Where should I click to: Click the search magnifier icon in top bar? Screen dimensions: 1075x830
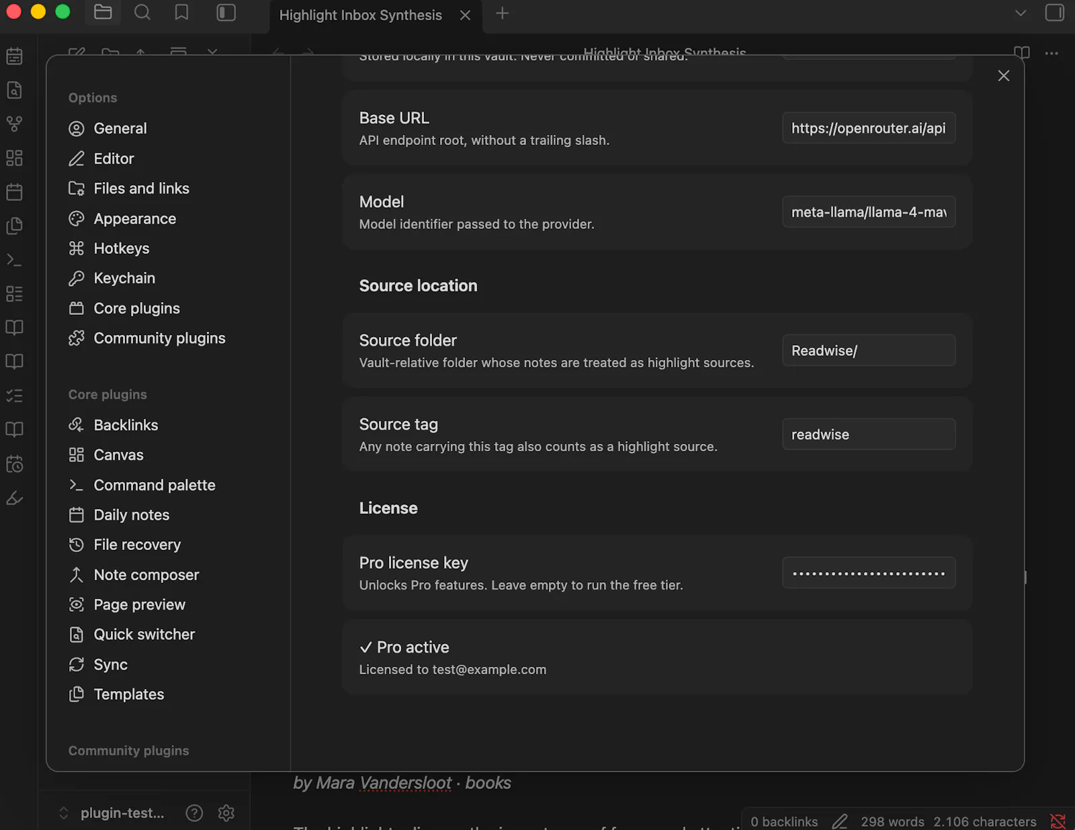(142, 12)
